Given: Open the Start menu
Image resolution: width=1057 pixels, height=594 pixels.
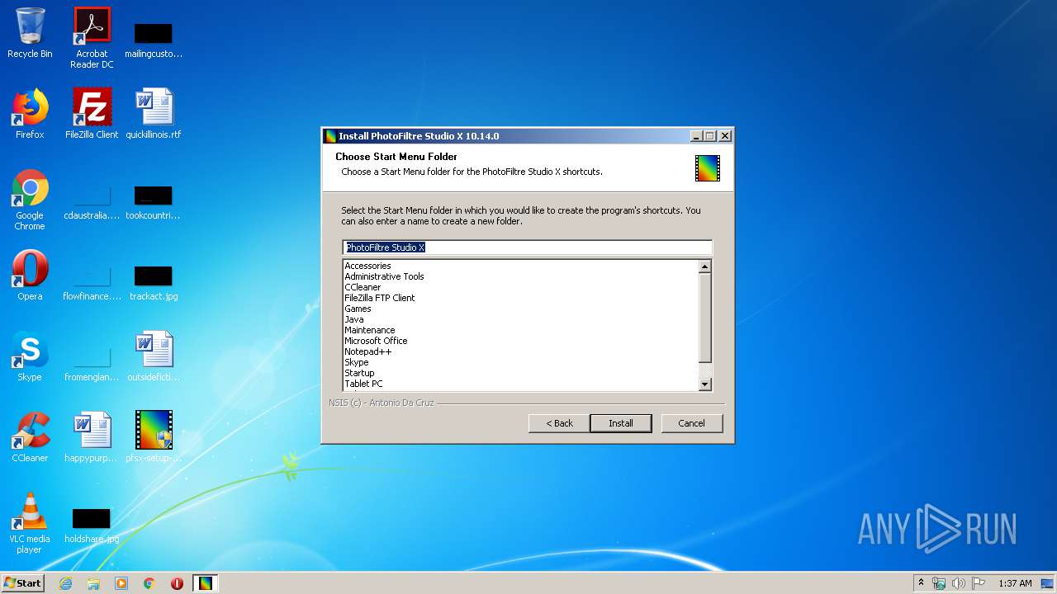Looking at the screenshot, I should 23,583.
